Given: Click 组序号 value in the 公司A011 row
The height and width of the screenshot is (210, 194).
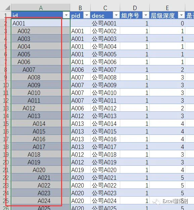Looking at the screenshot, I should (135, 101).
